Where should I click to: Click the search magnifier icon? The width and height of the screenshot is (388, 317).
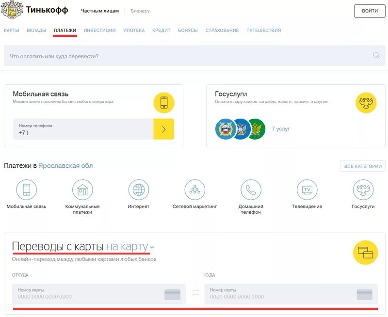(376, 55)
